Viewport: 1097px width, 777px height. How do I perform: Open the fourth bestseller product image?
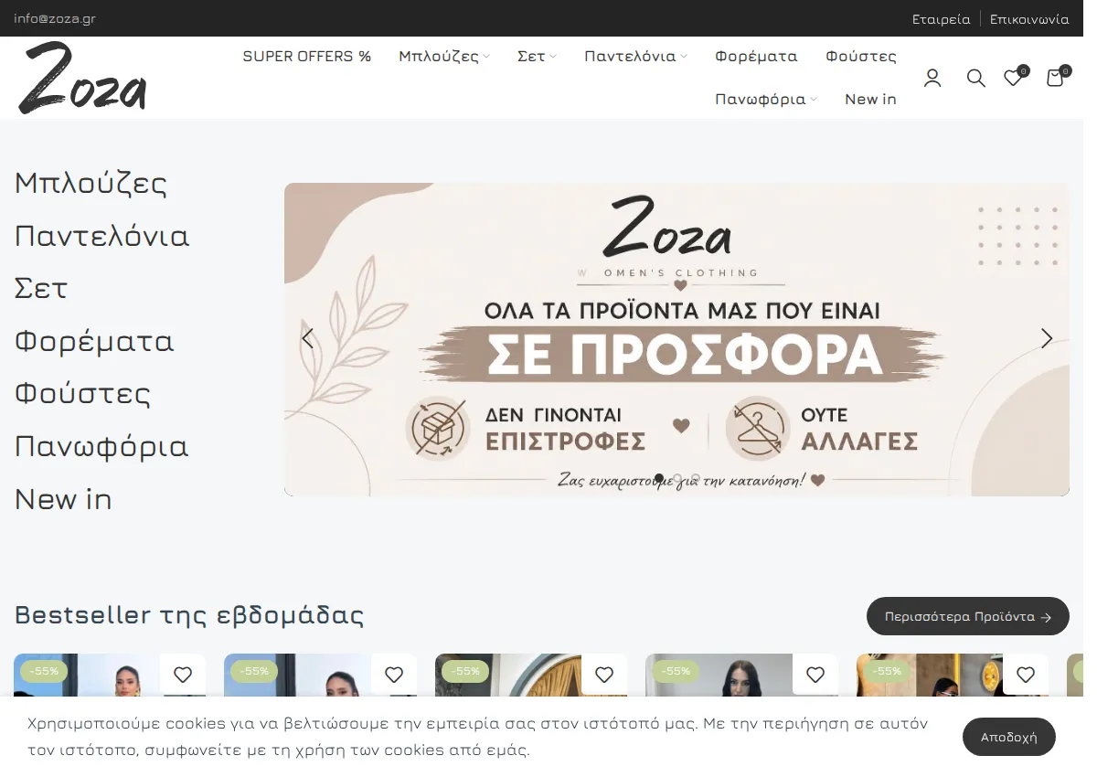pyautogui.click(x=741, y=676)
